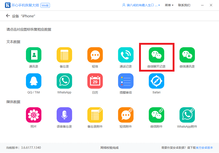Viewport: 219px width, 153px height.
Task: Click the 语音备忘录 voice memo icon
Action: (64, 115)
